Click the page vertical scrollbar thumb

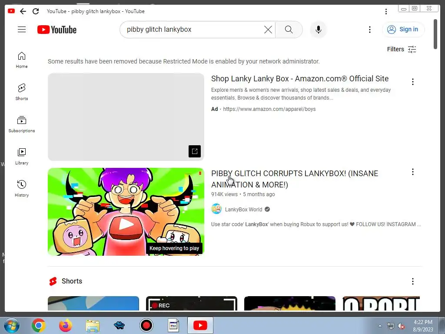(x=435, y=34)
